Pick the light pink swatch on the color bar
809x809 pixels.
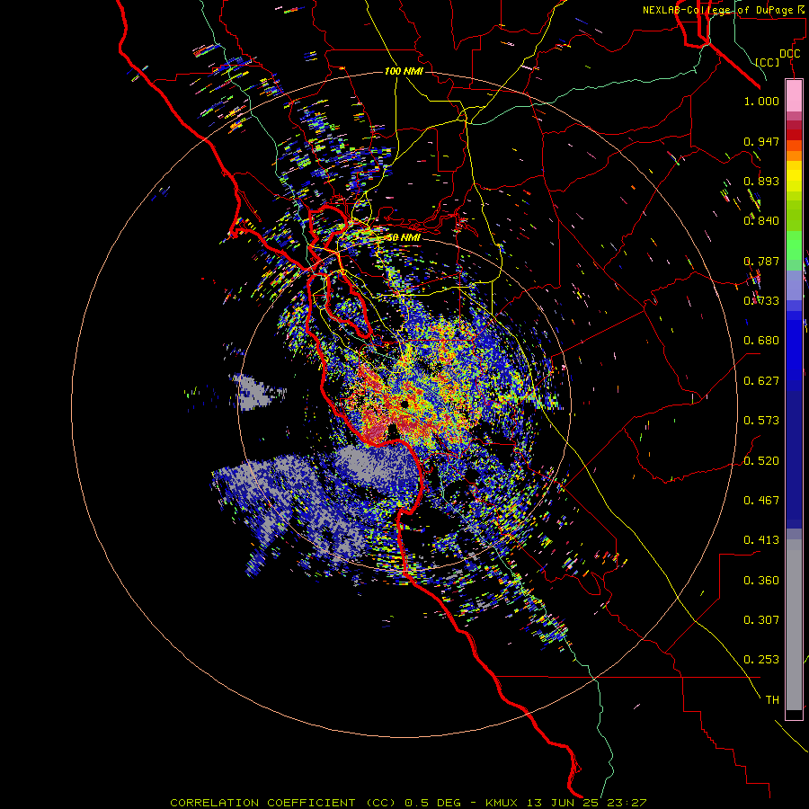pos(794,96)
